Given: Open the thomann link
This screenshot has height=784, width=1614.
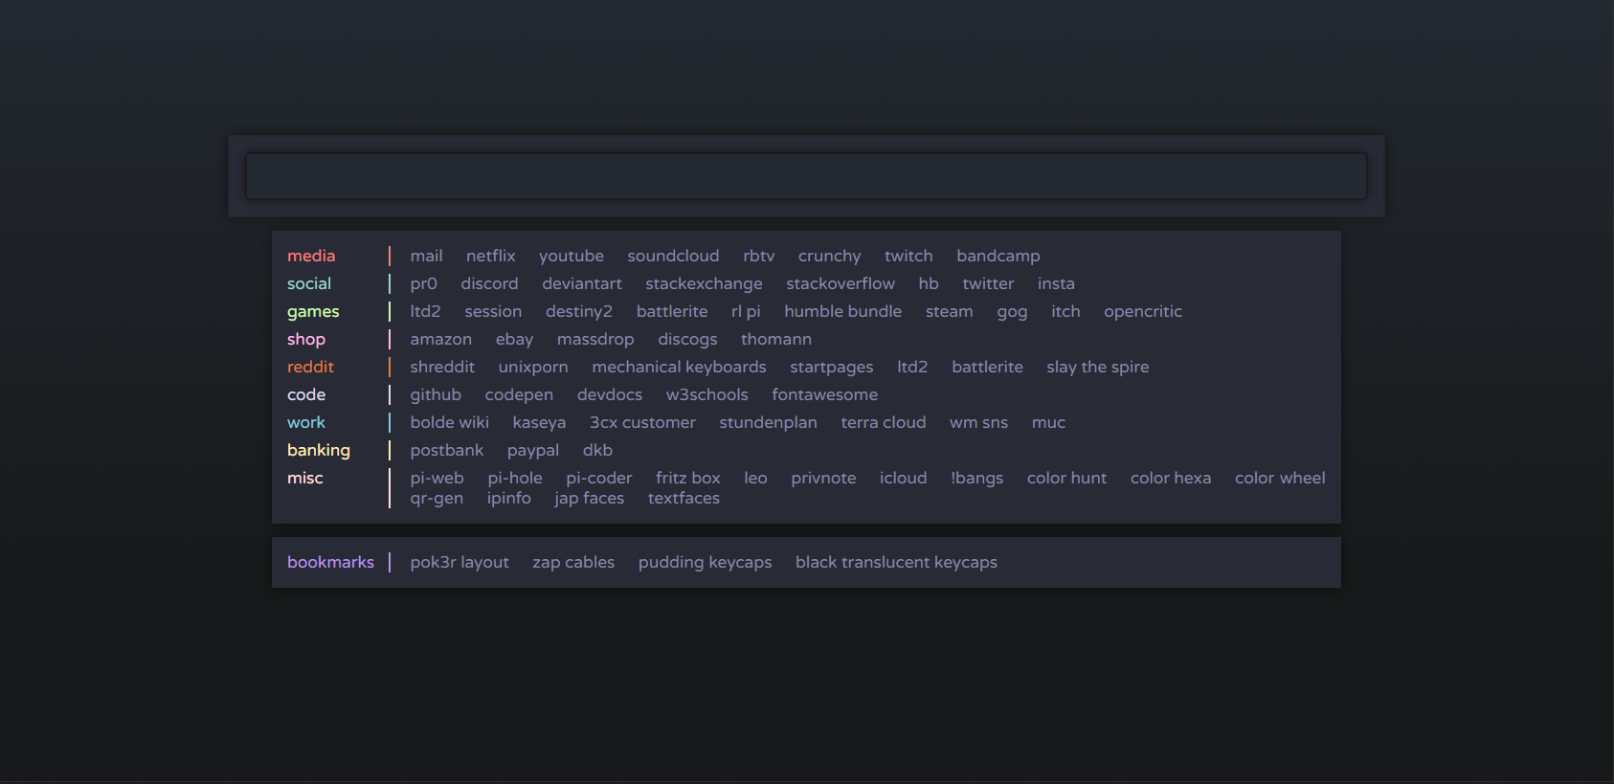Looking at the screenshot, I should pos(775,339).
